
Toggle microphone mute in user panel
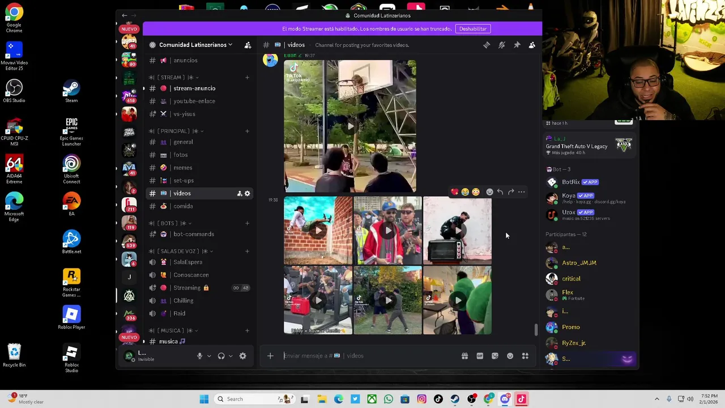tap(199, 356)
